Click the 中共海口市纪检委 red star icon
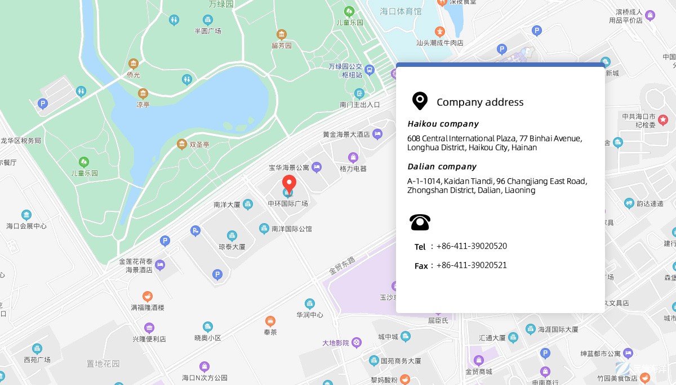 (663, 120)
